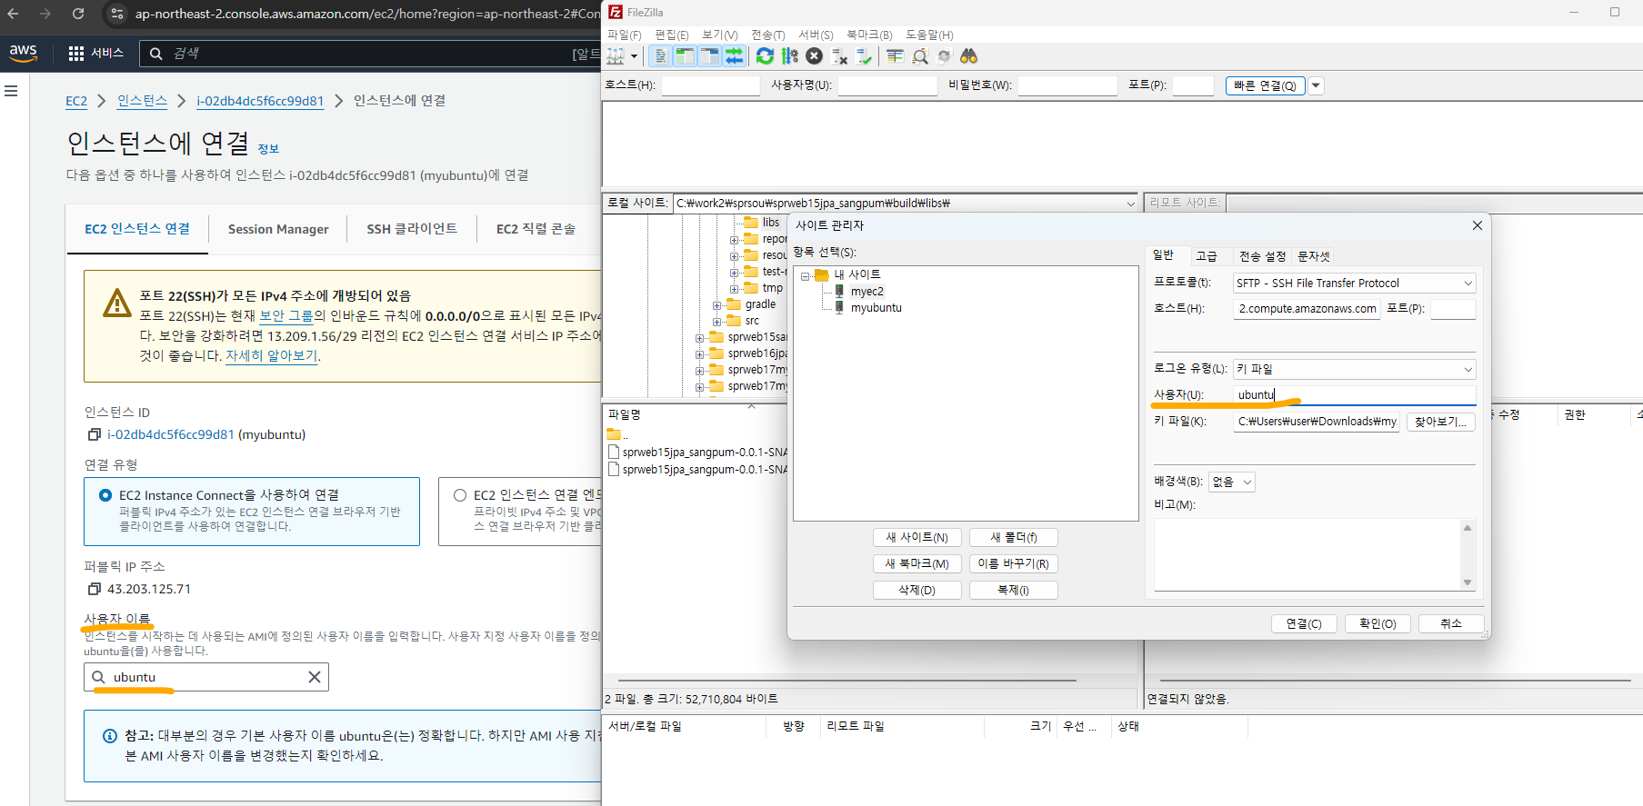Screen dimensions: 1643x806
Task: Cancel current operation icon in FileZilla
Action: [x=815, y=56]
